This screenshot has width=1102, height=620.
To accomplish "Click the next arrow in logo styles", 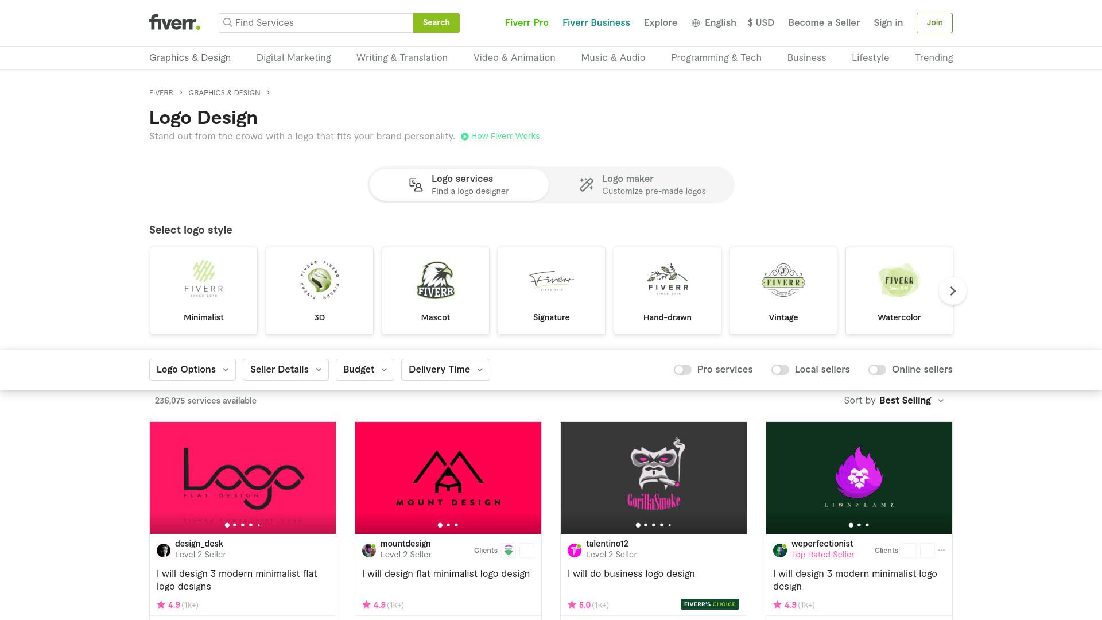I will 953,291.
